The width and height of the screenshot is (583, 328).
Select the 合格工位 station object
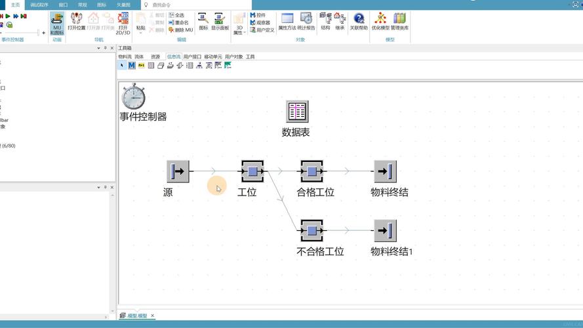click(x=312, y=171)
